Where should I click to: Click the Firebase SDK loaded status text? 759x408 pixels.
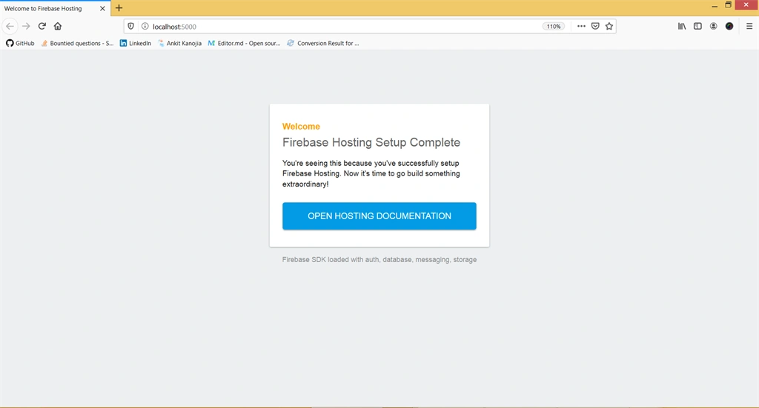pyautogui.click(x=379, y=260)
